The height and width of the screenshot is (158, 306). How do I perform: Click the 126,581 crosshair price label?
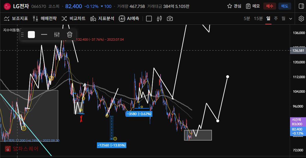coord(298,51)
